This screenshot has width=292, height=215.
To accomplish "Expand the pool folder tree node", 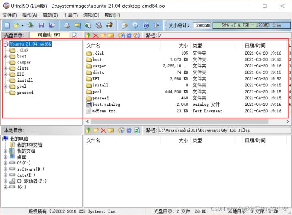I will (6, 86).
